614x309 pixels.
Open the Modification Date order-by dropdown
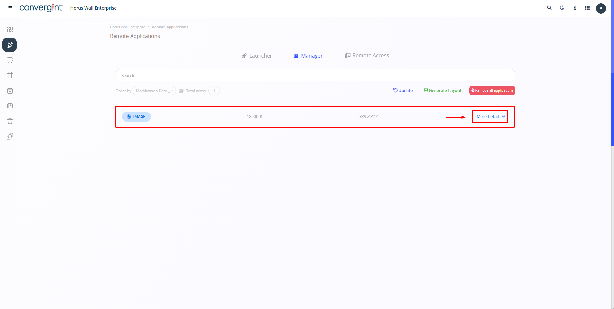154,91
